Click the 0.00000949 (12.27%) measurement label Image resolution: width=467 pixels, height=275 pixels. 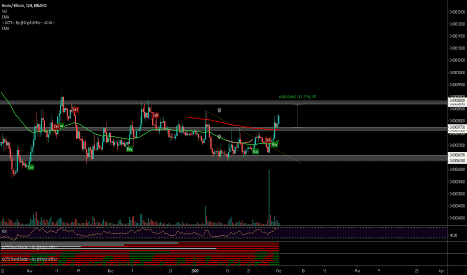(297, 97)
